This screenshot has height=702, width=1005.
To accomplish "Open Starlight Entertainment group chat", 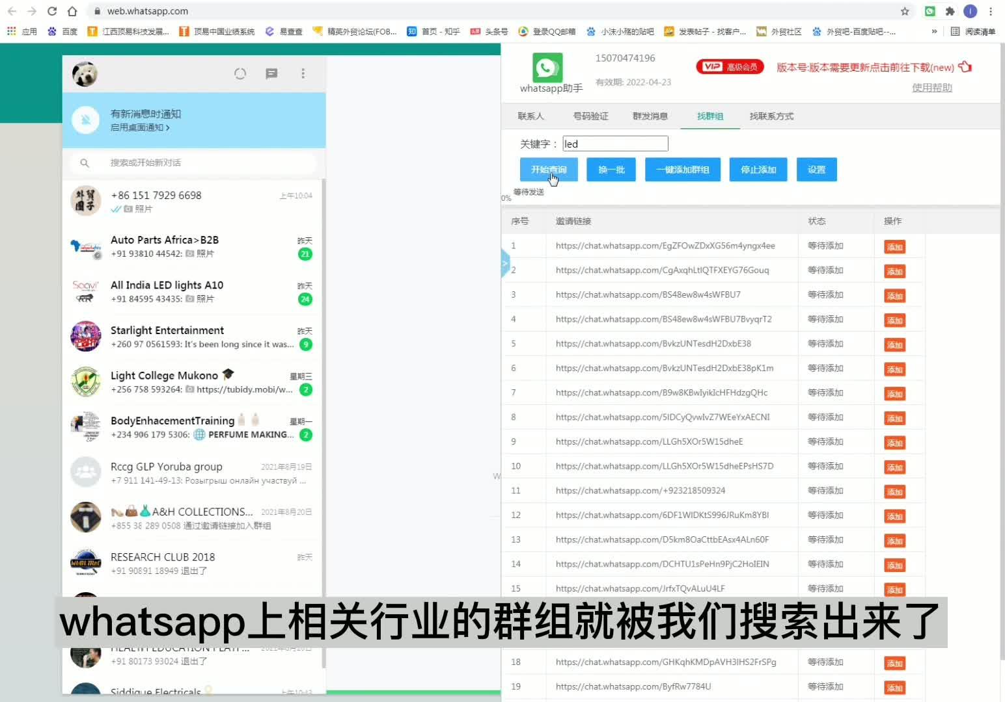I will click(193, 337).
